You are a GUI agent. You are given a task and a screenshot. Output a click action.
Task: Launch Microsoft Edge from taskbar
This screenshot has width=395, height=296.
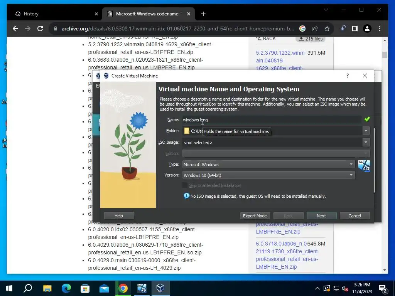coord(66,288)
